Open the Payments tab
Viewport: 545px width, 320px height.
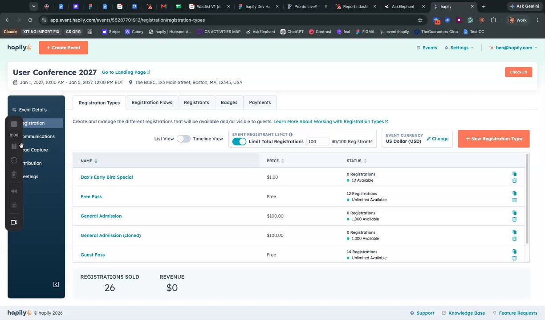click(x=260, y=102)
